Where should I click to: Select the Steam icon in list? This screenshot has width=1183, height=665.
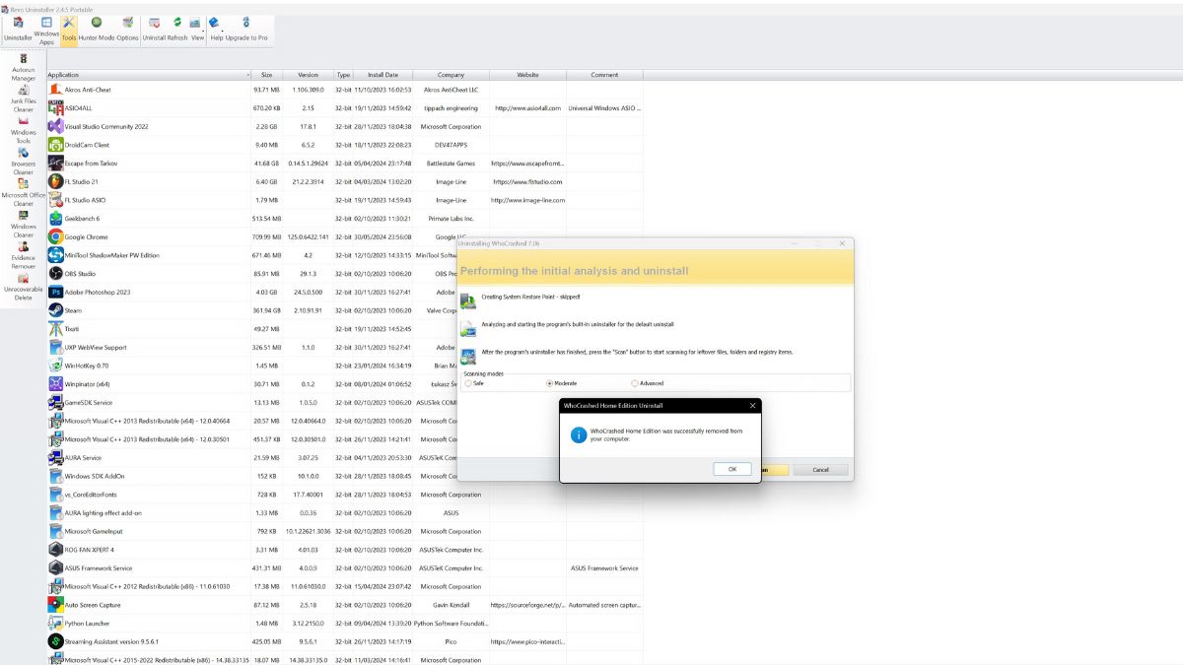point(55,310)
